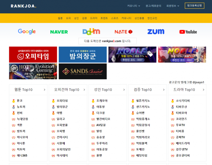Open the ZUM logo link
This screenshot has height=165, width=212.
156,32
